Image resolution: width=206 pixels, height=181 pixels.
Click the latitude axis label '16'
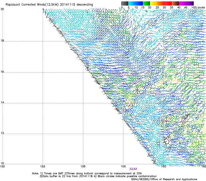tap(2, 72)
